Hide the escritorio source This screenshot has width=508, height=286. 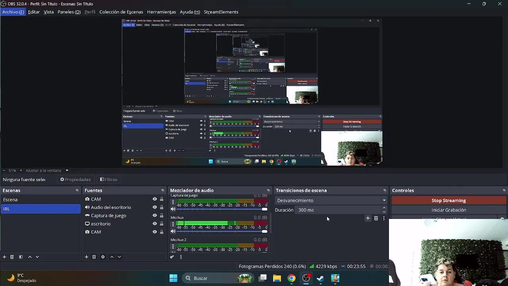155,224
